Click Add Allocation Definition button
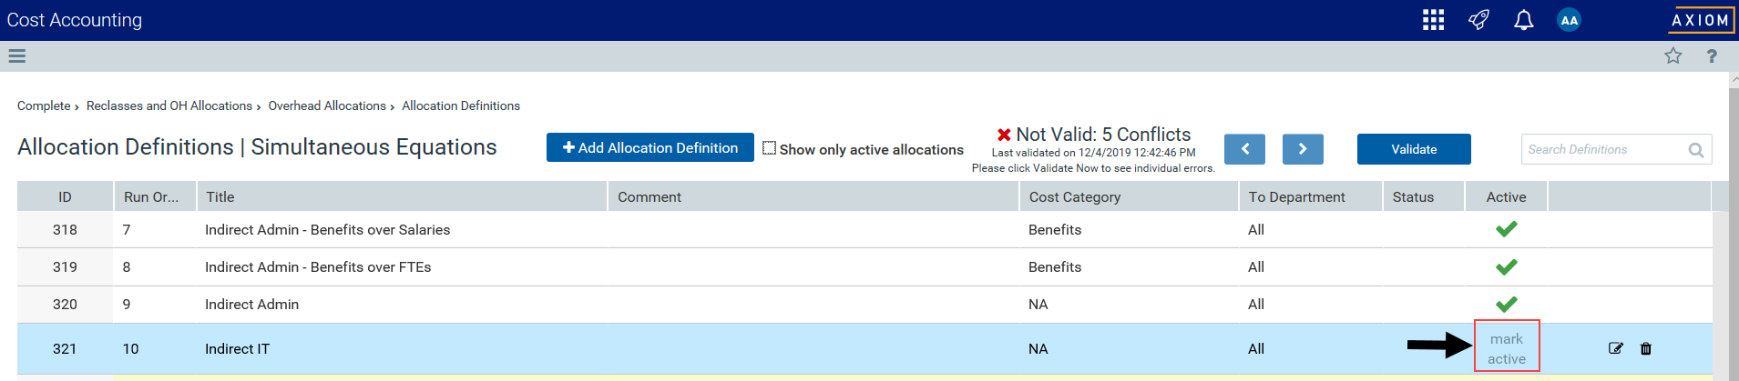 tap(650, 147)
